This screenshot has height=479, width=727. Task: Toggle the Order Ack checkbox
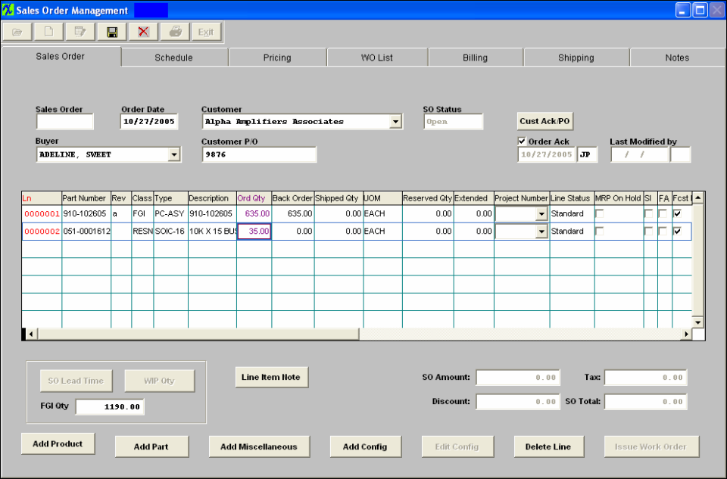tap(522, 142)
